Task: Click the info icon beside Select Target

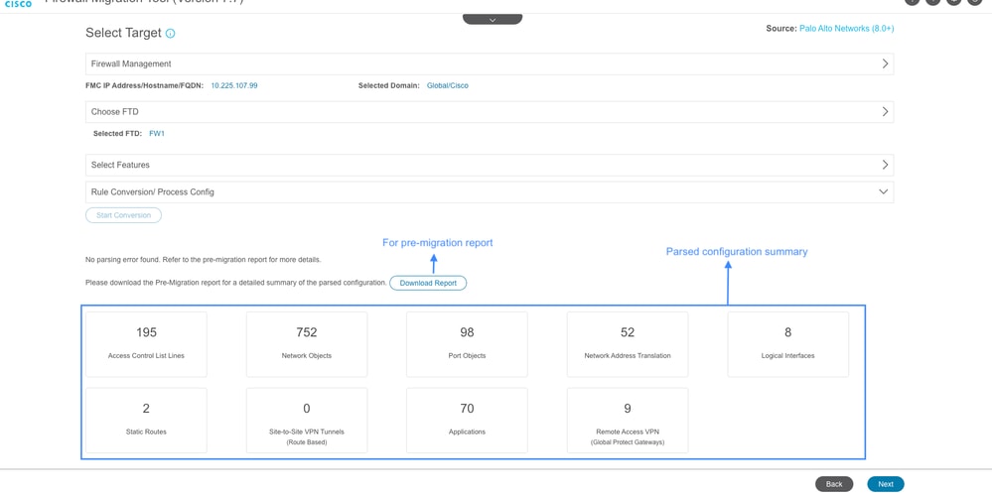Action: click(170, 34)
